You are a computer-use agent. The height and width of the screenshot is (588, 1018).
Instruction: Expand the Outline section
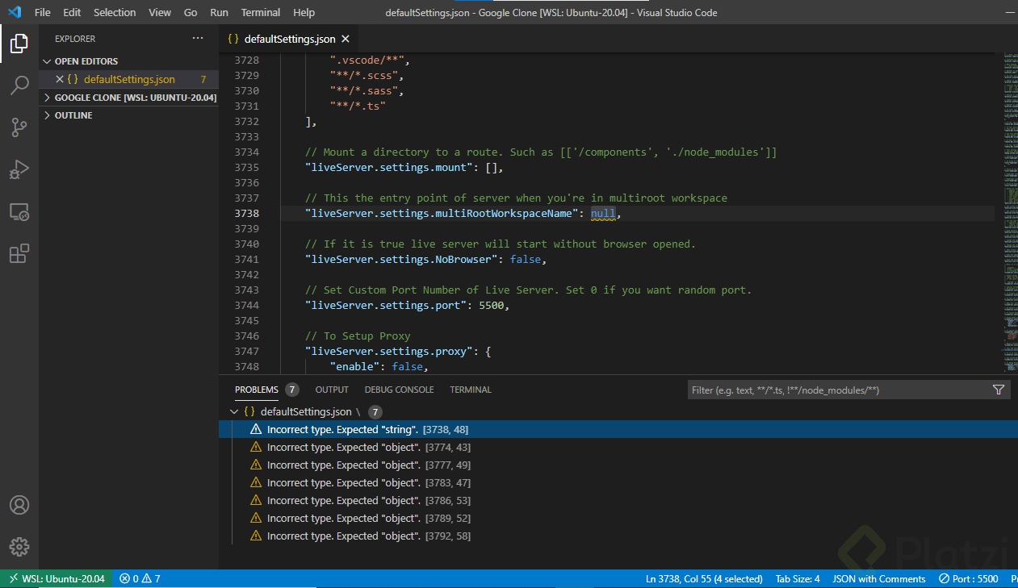tap(129, 115)
